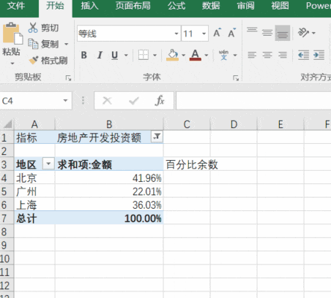Click the Cut (剪切) scissors icon

click(x=33, y=28)
